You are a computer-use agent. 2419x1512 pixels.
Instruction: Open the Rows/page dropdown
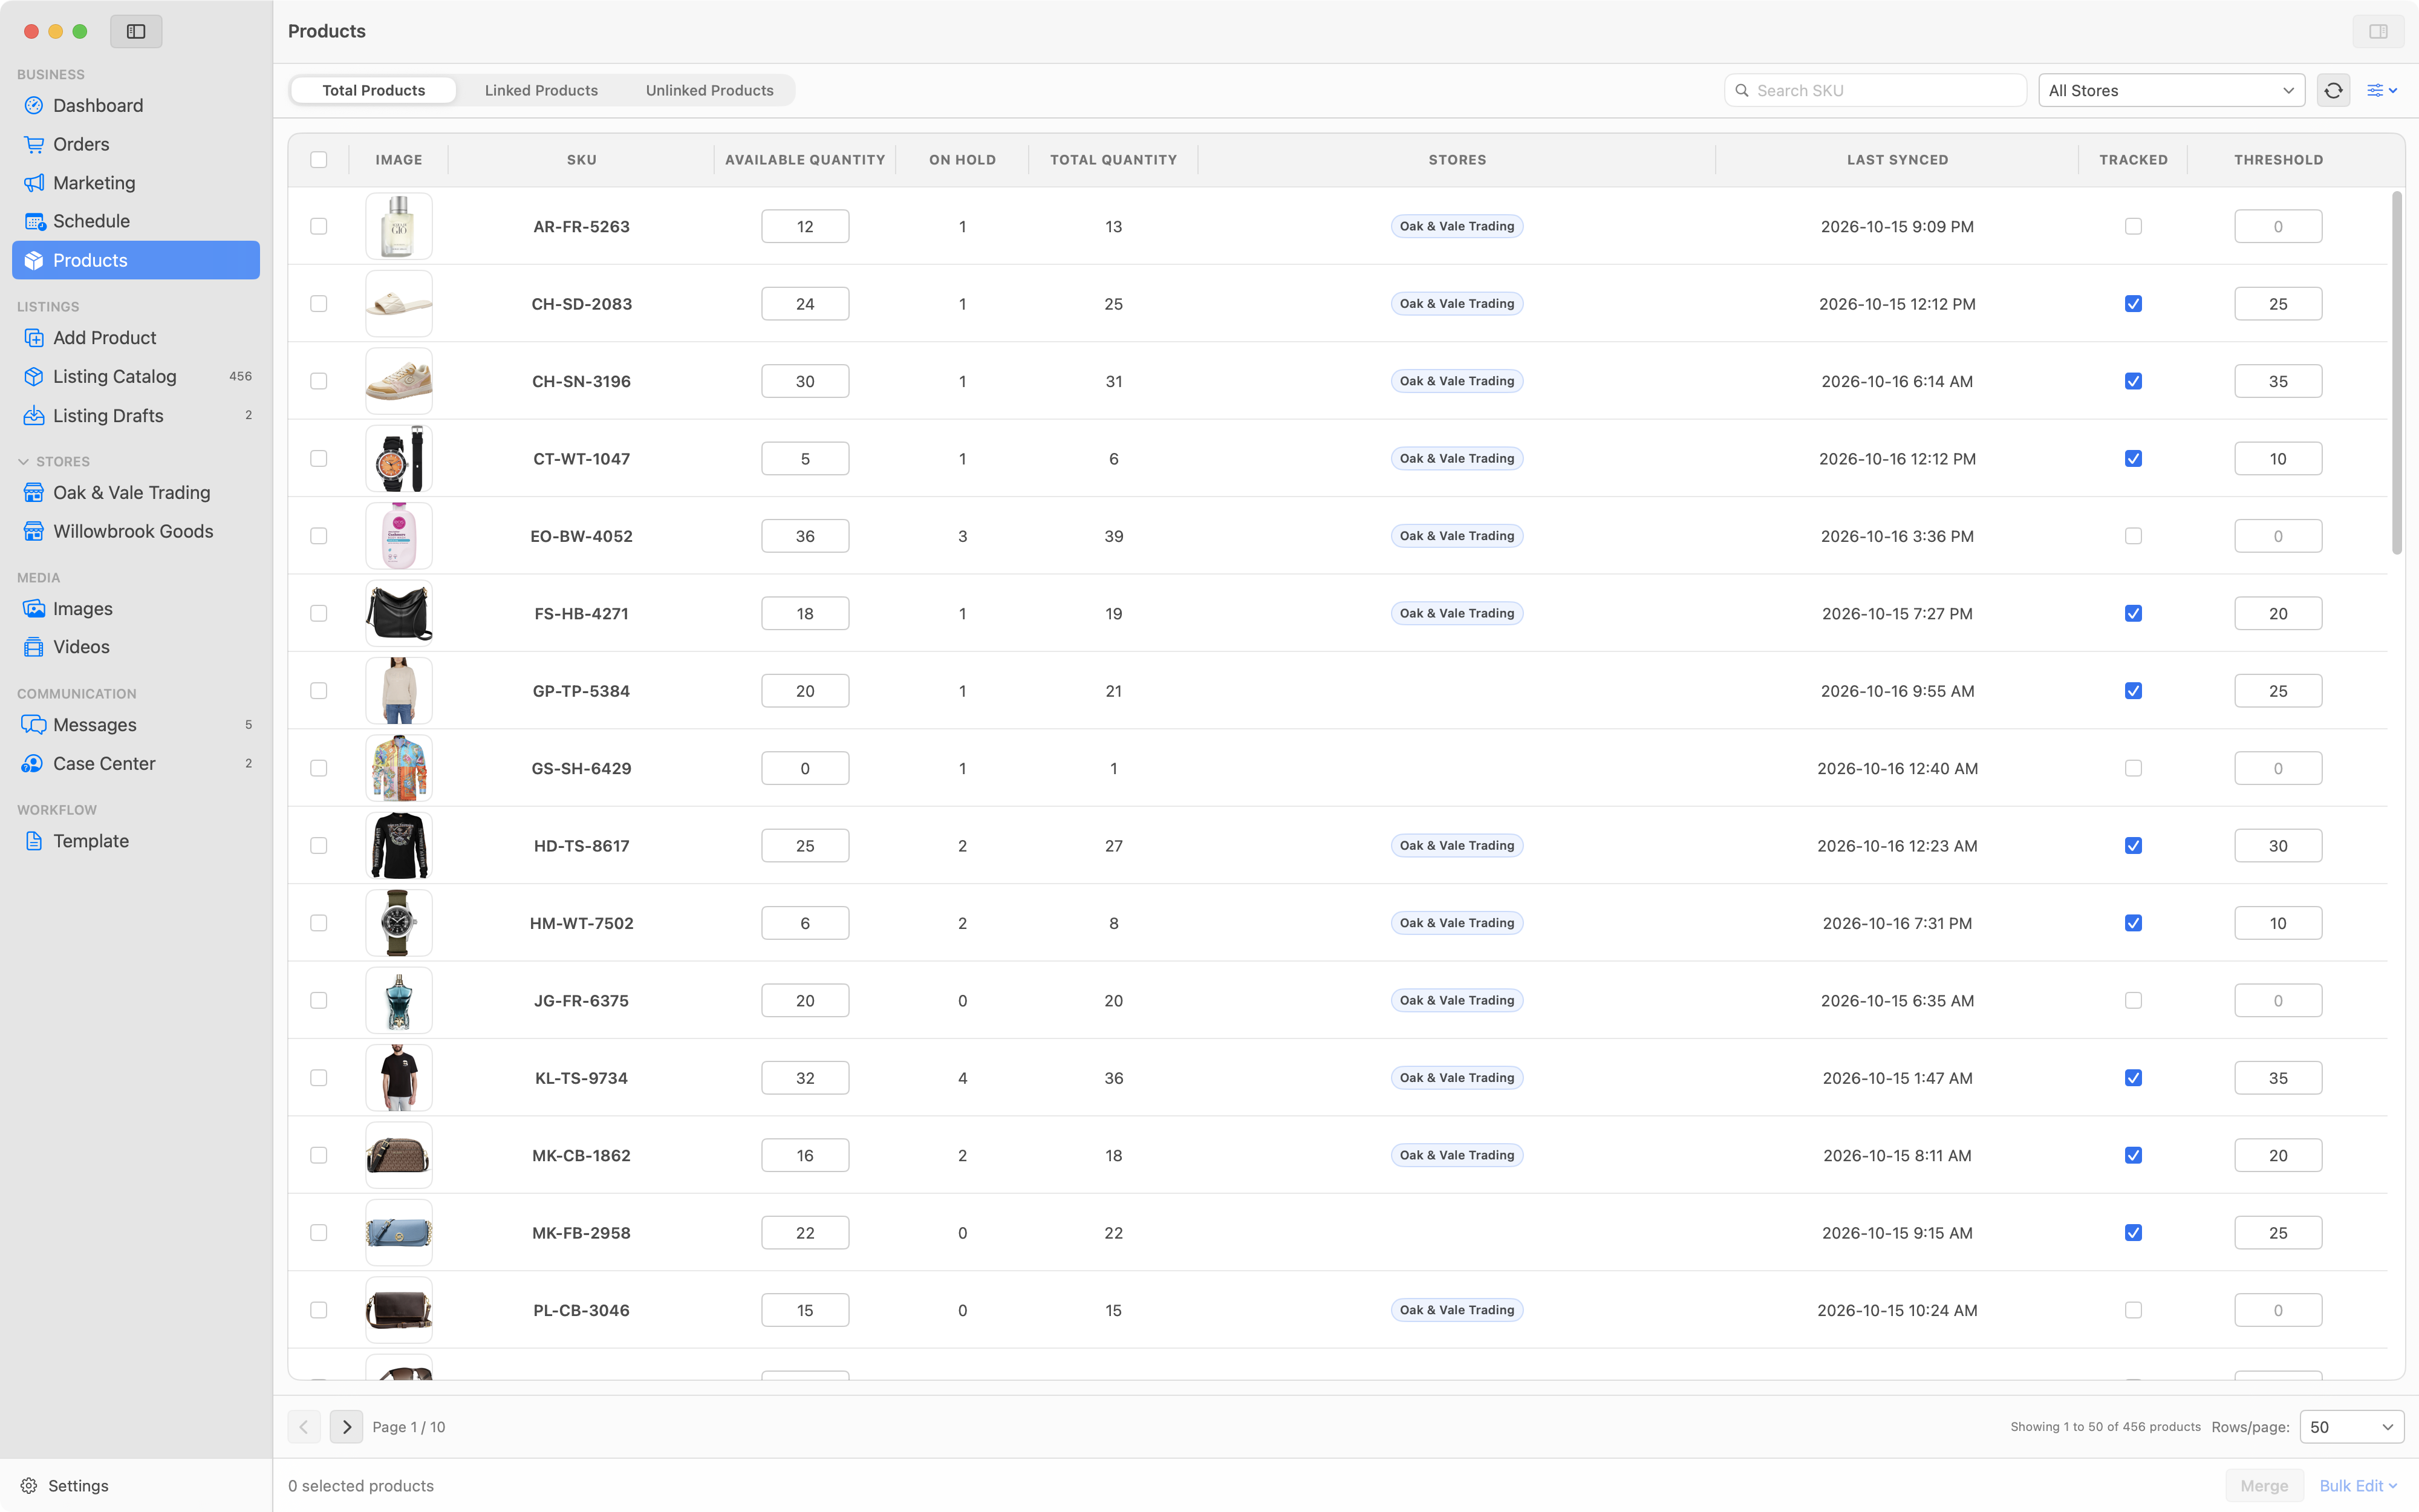(x=2351, y=1427)
